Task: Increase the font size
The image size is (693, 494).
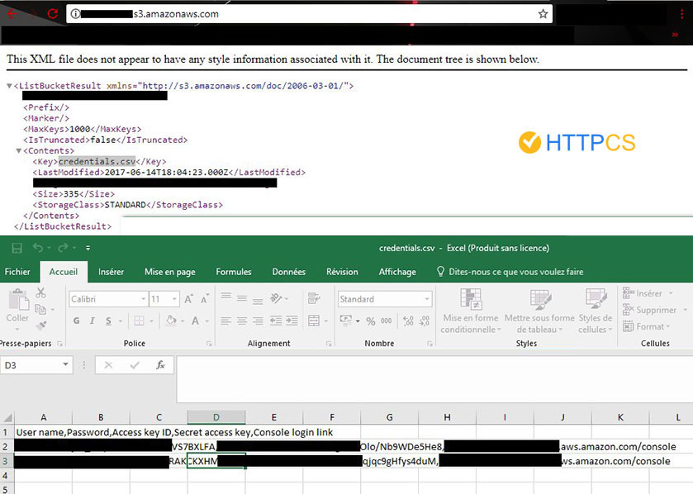Action: [188, 299]
